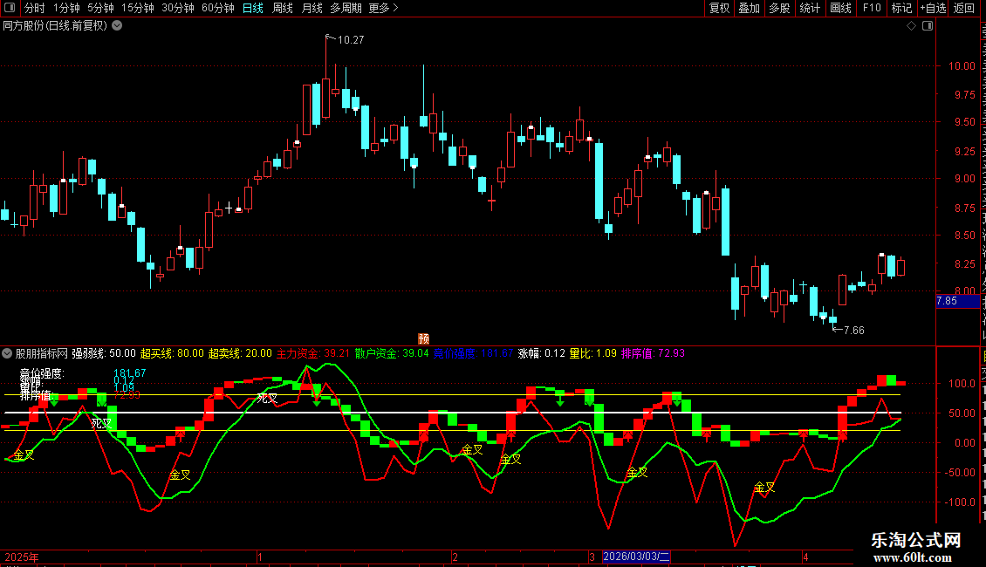Open the 统计 statistics tool
Screen dimensions: 986x567
(809, 8)
